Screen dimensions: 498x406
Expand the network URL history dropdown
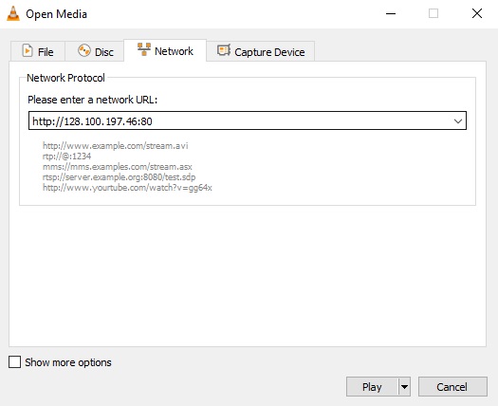[x=457, y=121]
